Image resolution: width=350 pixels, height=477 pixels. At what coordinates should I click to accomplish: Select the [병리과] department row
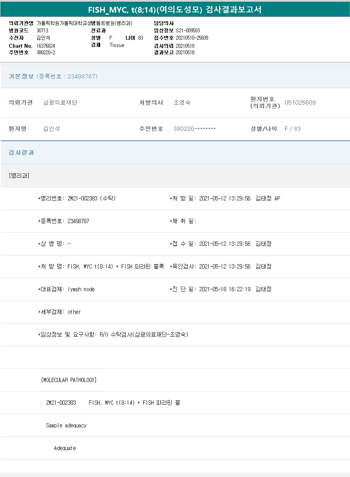(x=19, y=176)
